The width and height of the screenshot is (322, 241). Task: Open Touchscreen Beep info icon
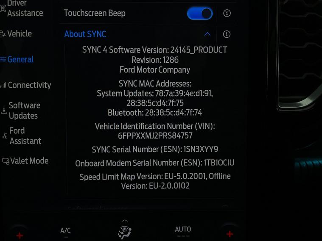click(x=227, y=13)
